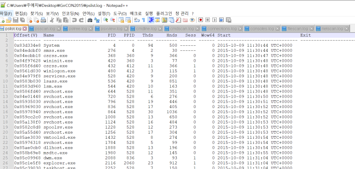Toggle the indent guide button
355x169 pixels.
coord(151,20)
